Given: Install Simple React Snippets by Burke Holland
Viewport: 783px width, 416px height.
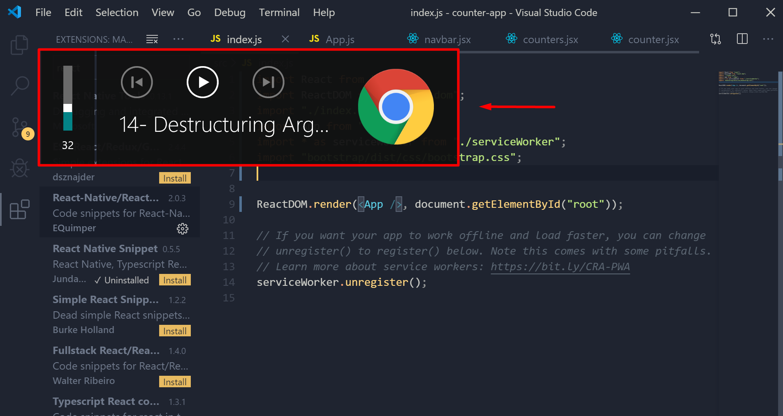Looking at the screenshot, I should (x=175, y=331).
